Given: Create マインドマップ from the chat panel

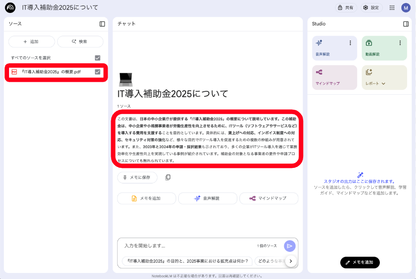Looking at the screenshot, I should [269, 198].
